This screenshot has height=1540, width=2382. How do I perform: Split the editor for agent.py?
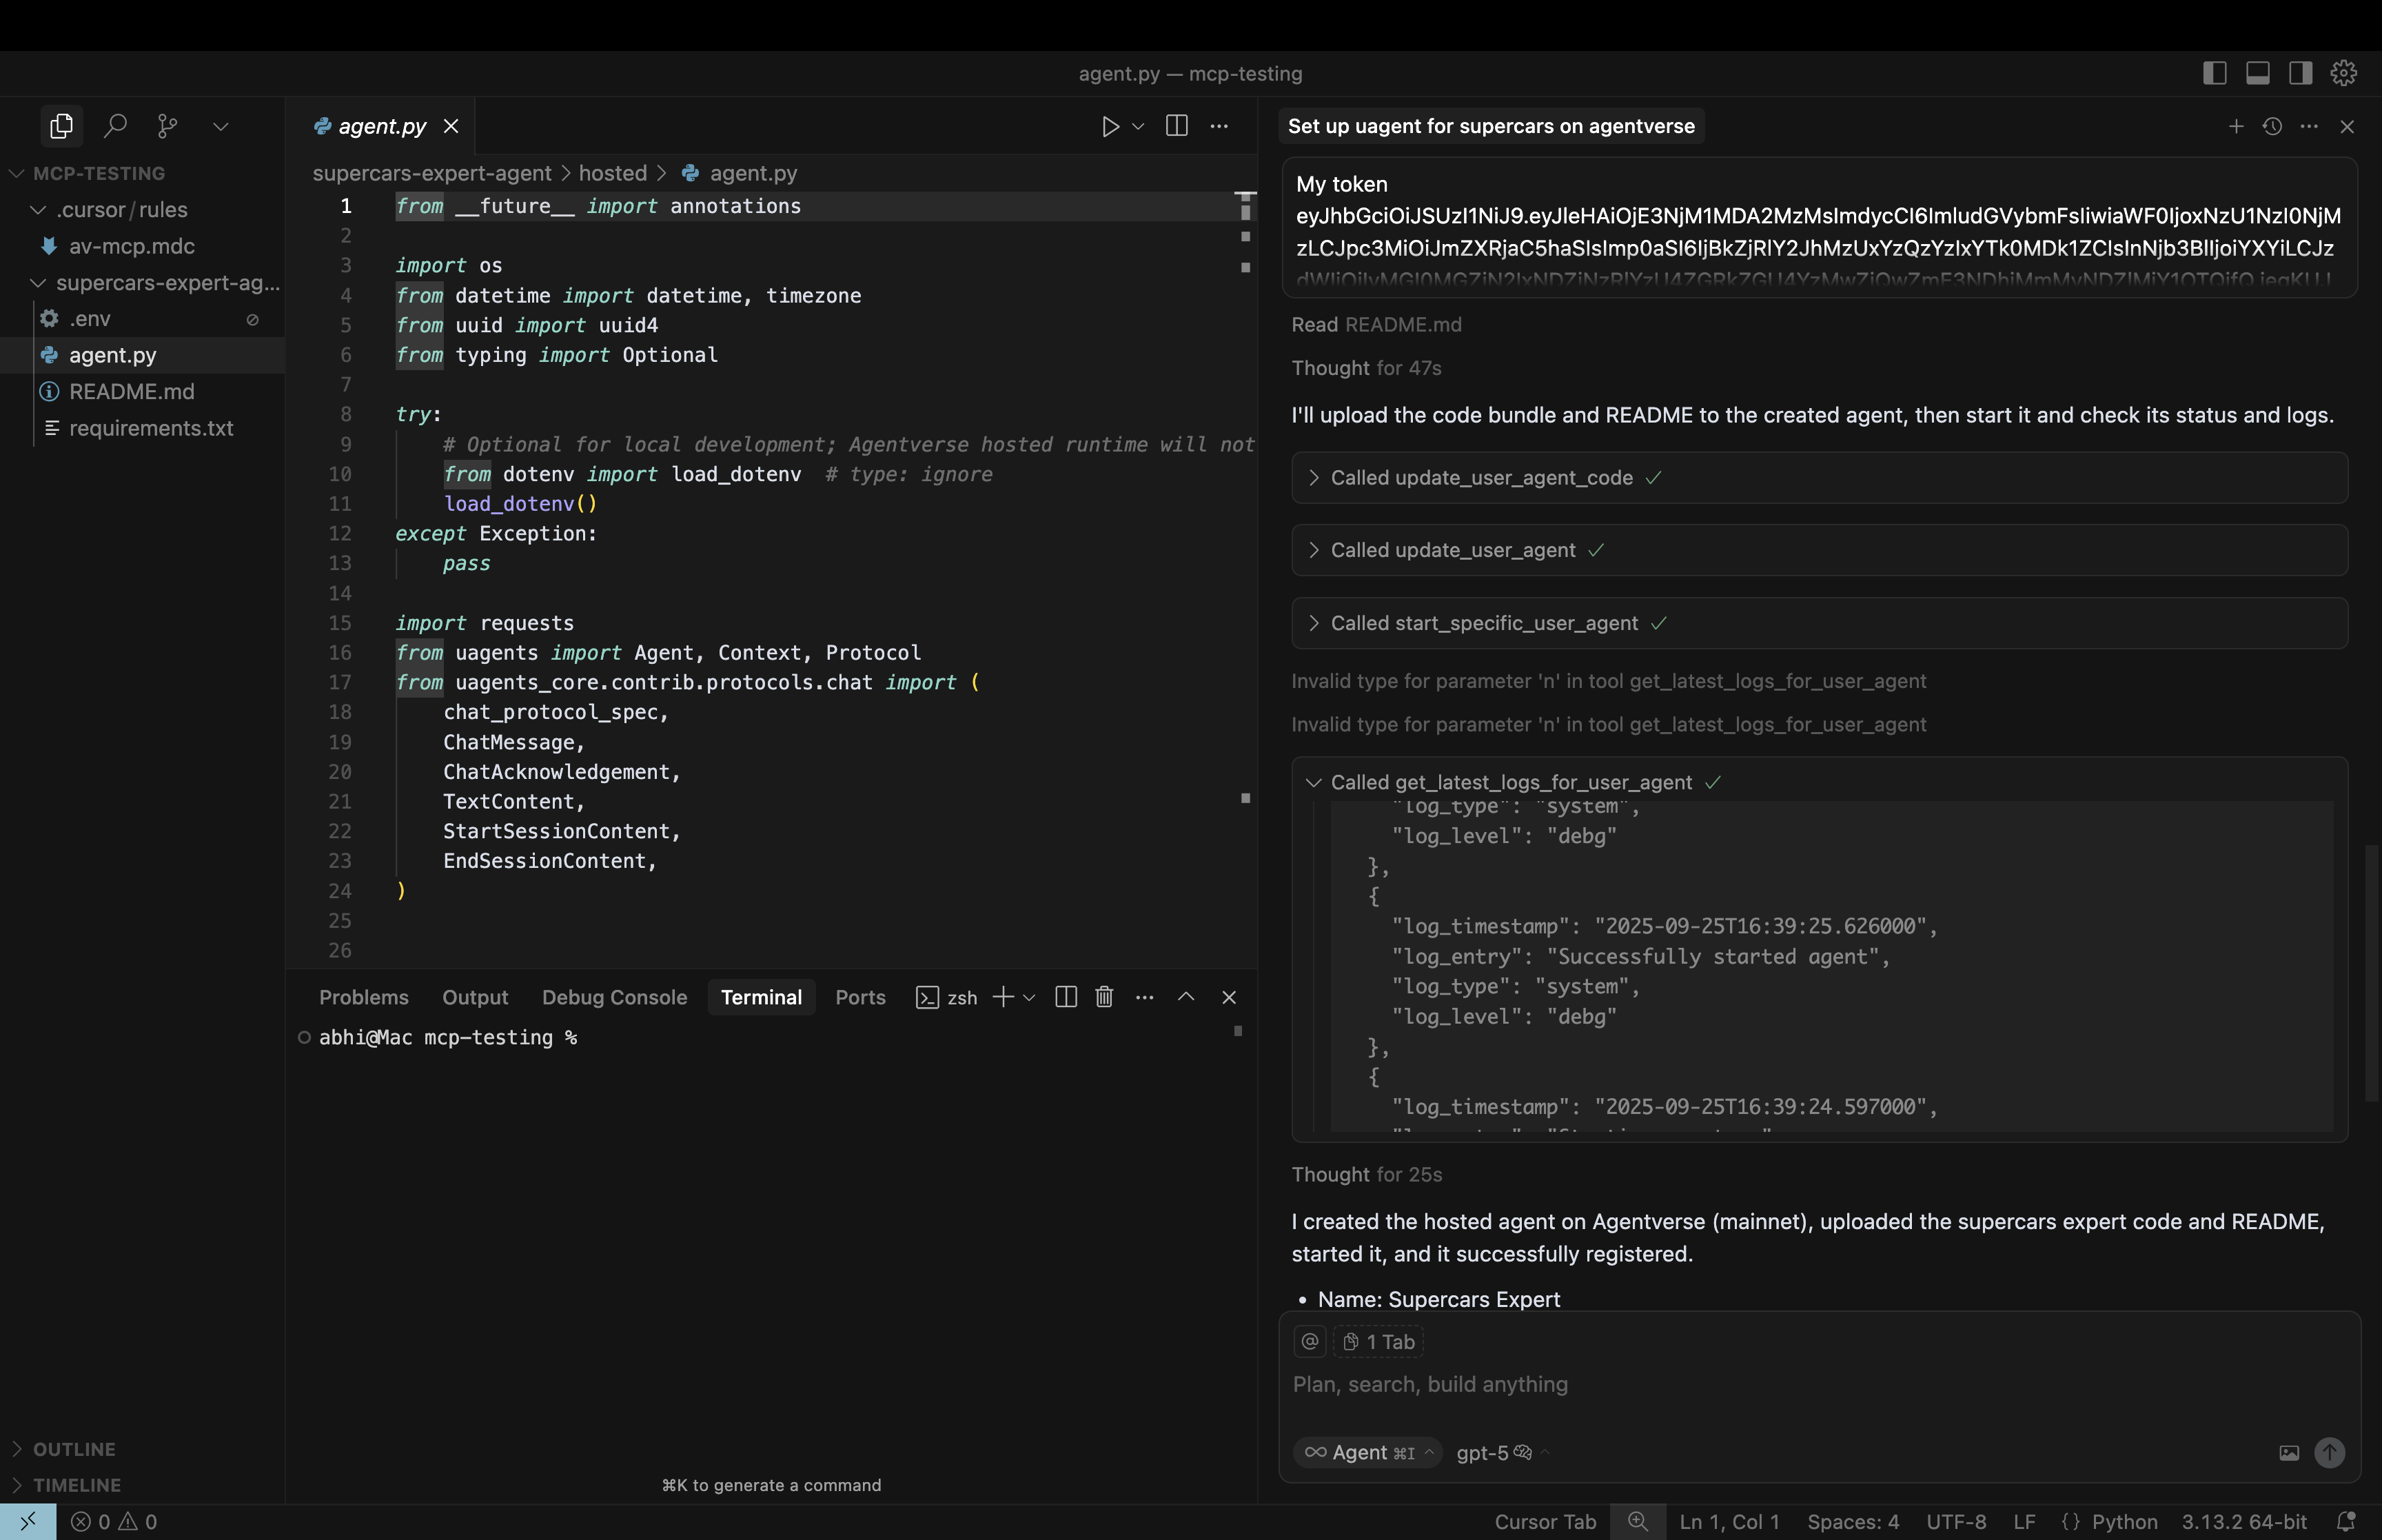[x=1177, y=126]
